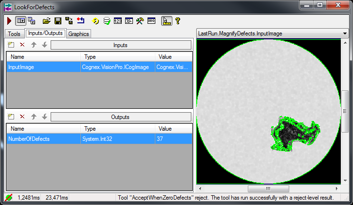Click the double-floppy save-as icon
This screenshot has width=353, height=205.
point(69,21)
